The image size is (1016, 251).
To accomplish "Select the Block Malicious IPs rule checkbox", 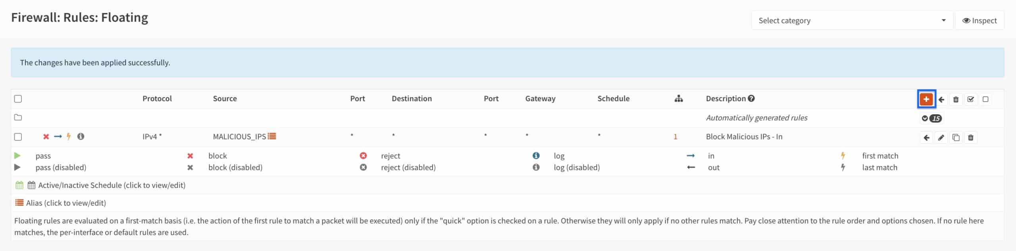I will point(18,137).
